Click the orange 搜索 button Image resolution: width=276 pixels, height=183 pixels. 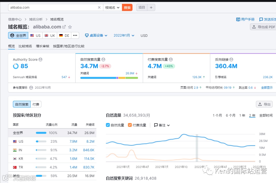coord(127,8)
